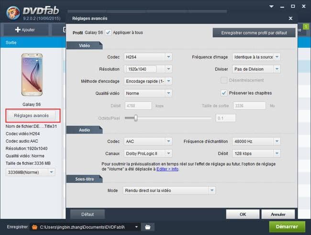Select the Sous-titre section tab
Viewport: 311px width, 235px height.
tap(84, 179)
